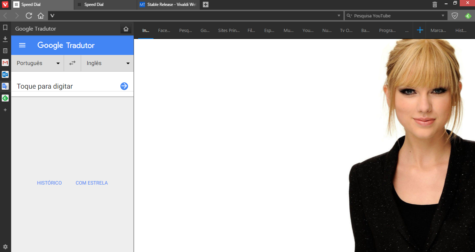Open the Google Tradutor hamburger menu
This screenshot has width=475, height=252.
pyautogui.click(x=22, y=45)
